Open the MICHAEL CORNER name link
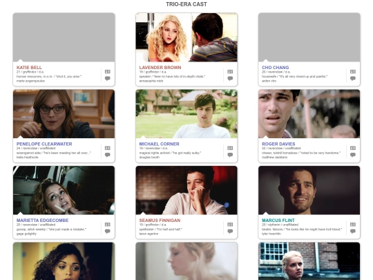Screen dimensions: 373x280 coord(159,144)
